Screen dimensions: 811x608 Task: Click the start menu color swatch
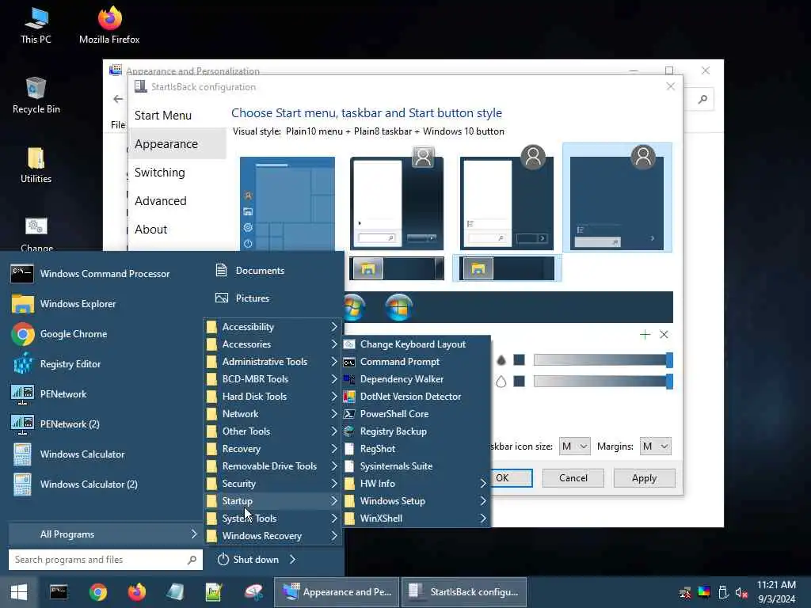point(520,360)
